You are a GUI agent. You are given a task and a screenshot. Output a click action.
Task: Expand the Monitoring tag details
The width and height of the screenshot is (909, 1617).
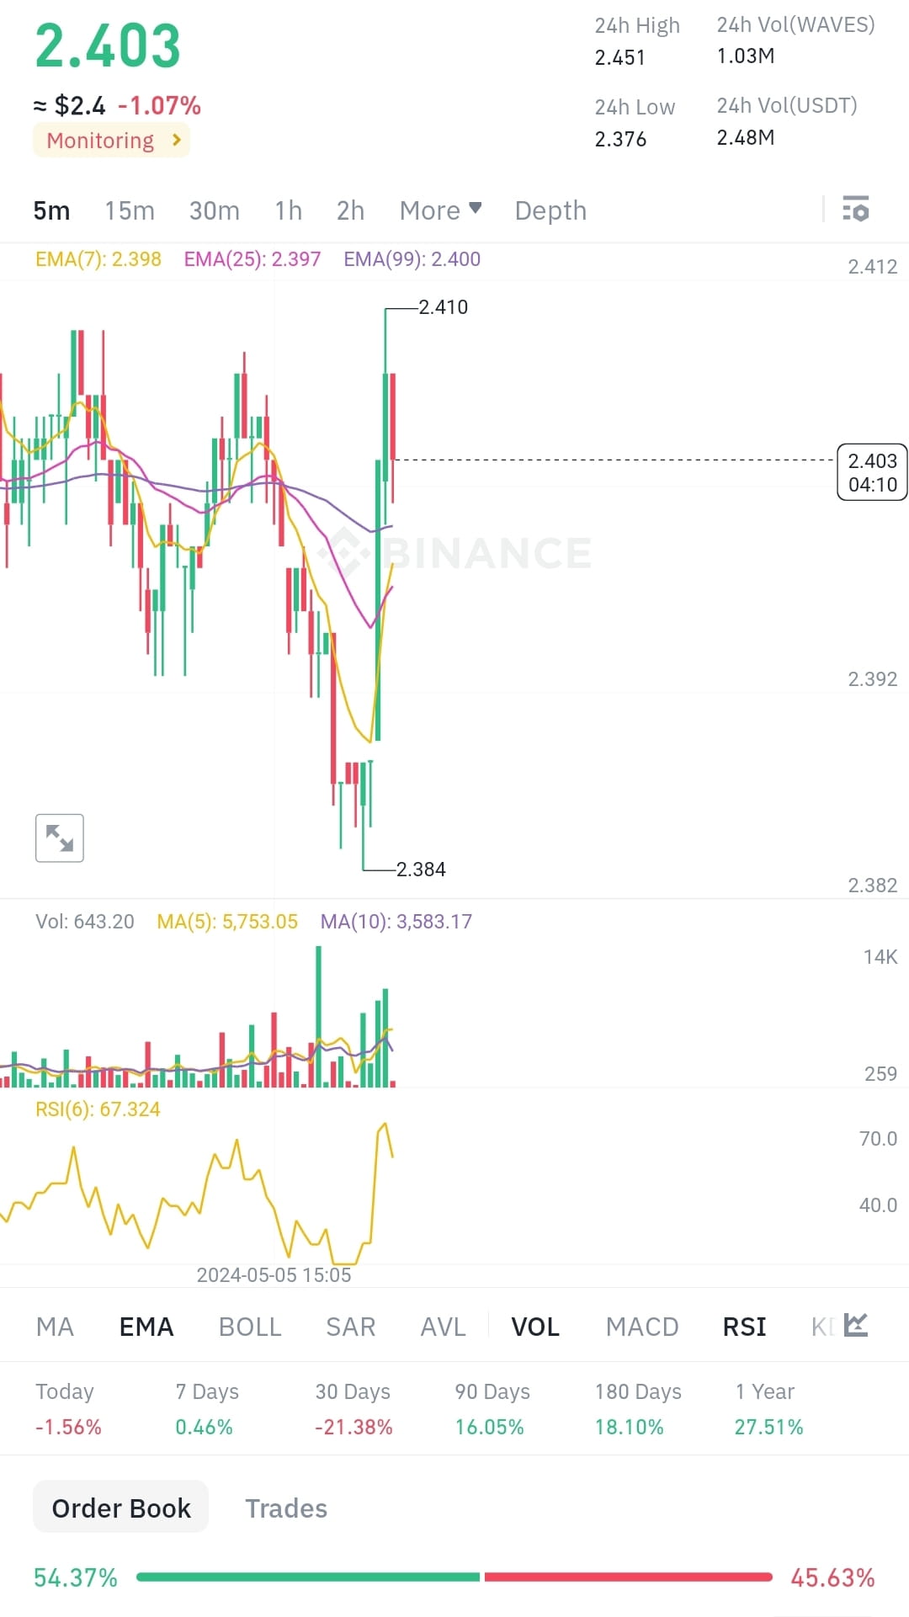(x=111, y=140)
